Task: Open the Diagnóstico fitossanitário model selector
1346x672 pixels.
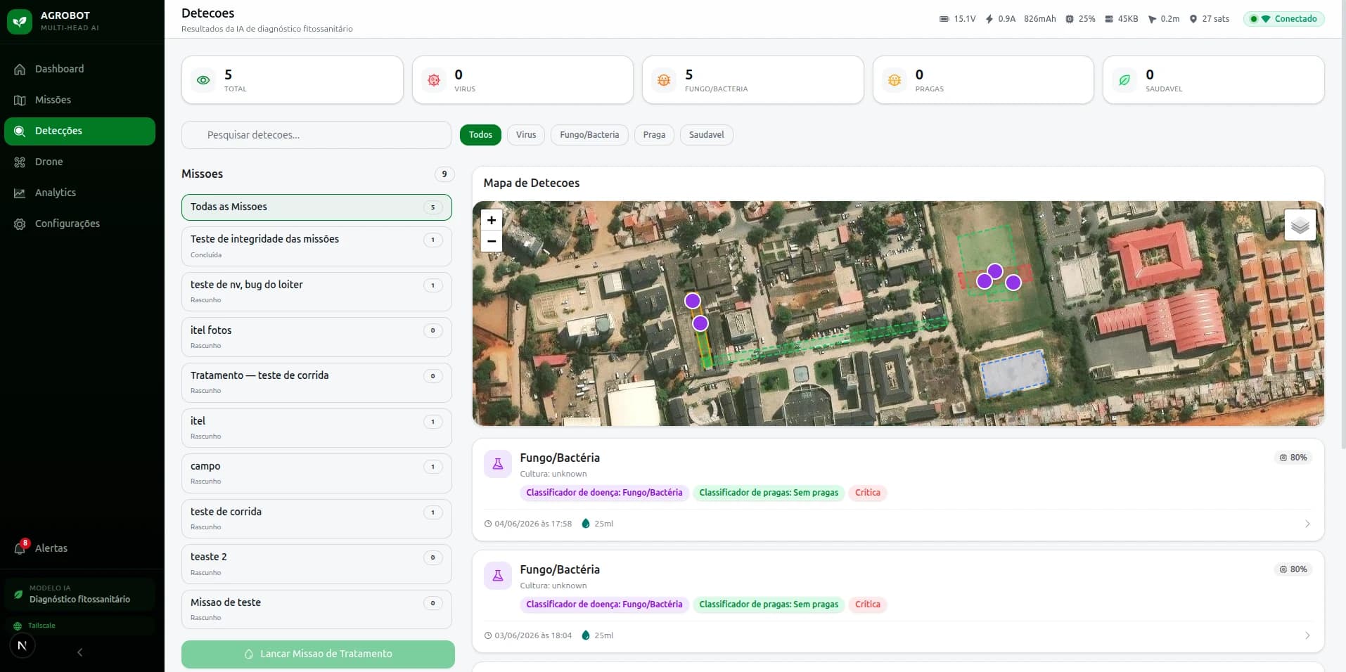Action: tap(80, 594)
